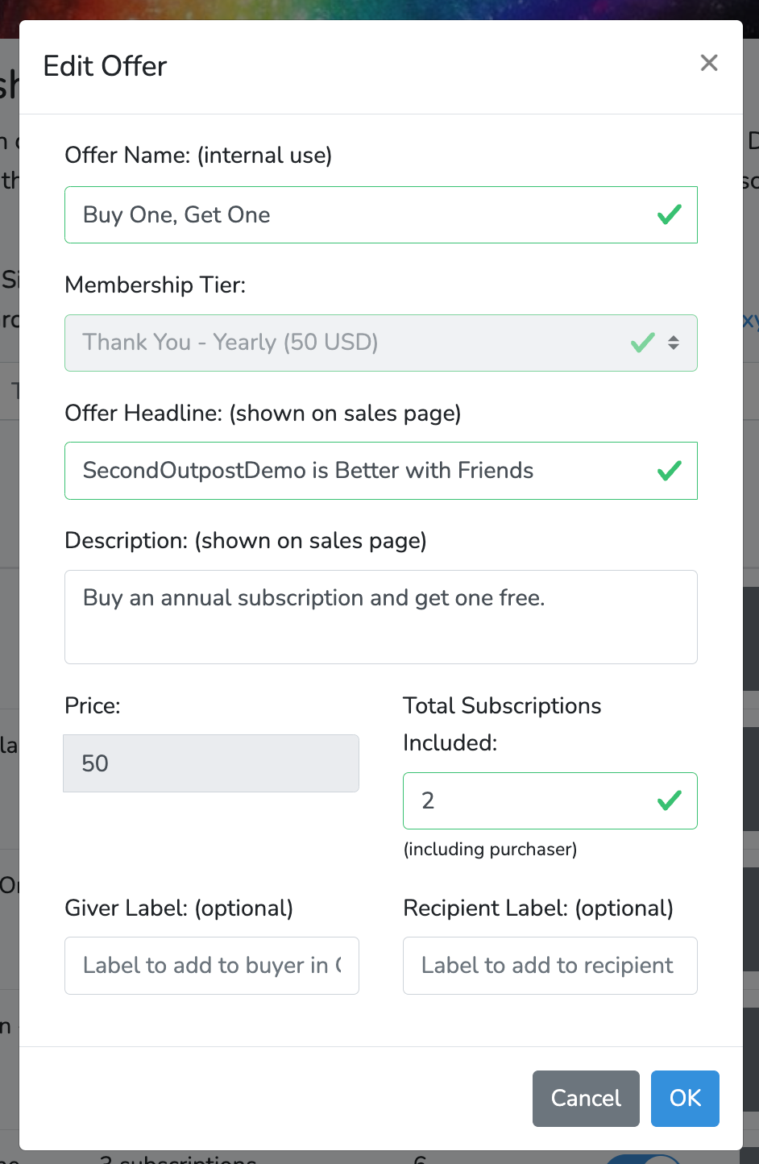759x1164 pixels.
Task: Click the Offer Name (internal use) label
Action: 198,155
